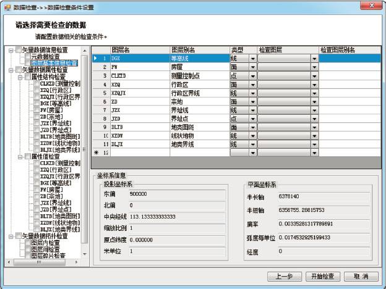386x289 pixels.
Task: Open the 类型 dropdown for the DLTB row
Action: coord(253,127)
